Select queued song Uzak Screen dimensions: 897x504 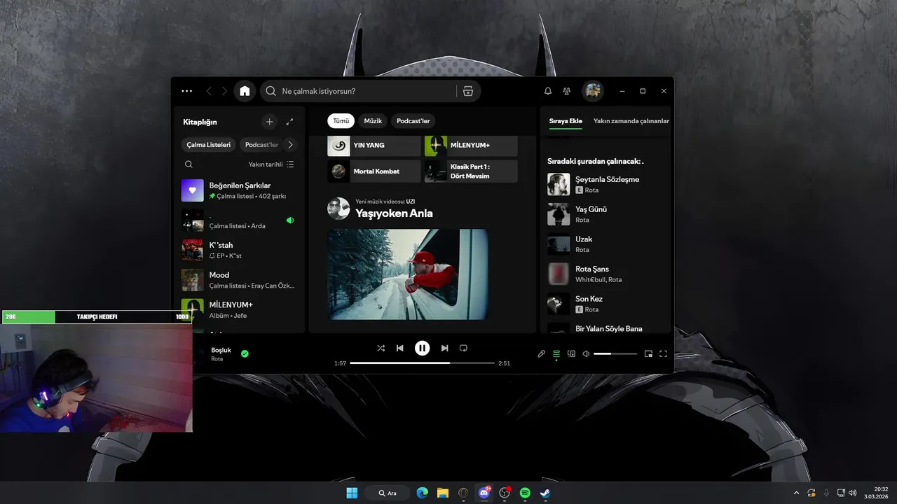(x=607, y=244)
